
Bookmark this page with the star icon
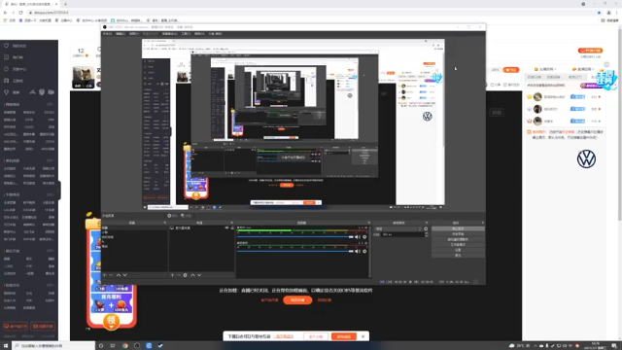coord(599,13)
